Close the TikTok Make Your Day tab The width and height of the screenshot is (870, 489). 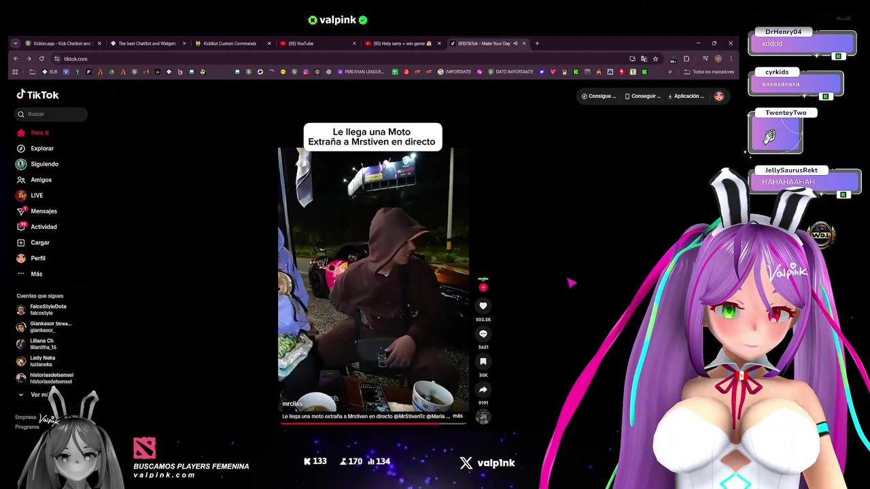[x=524, y=43]
